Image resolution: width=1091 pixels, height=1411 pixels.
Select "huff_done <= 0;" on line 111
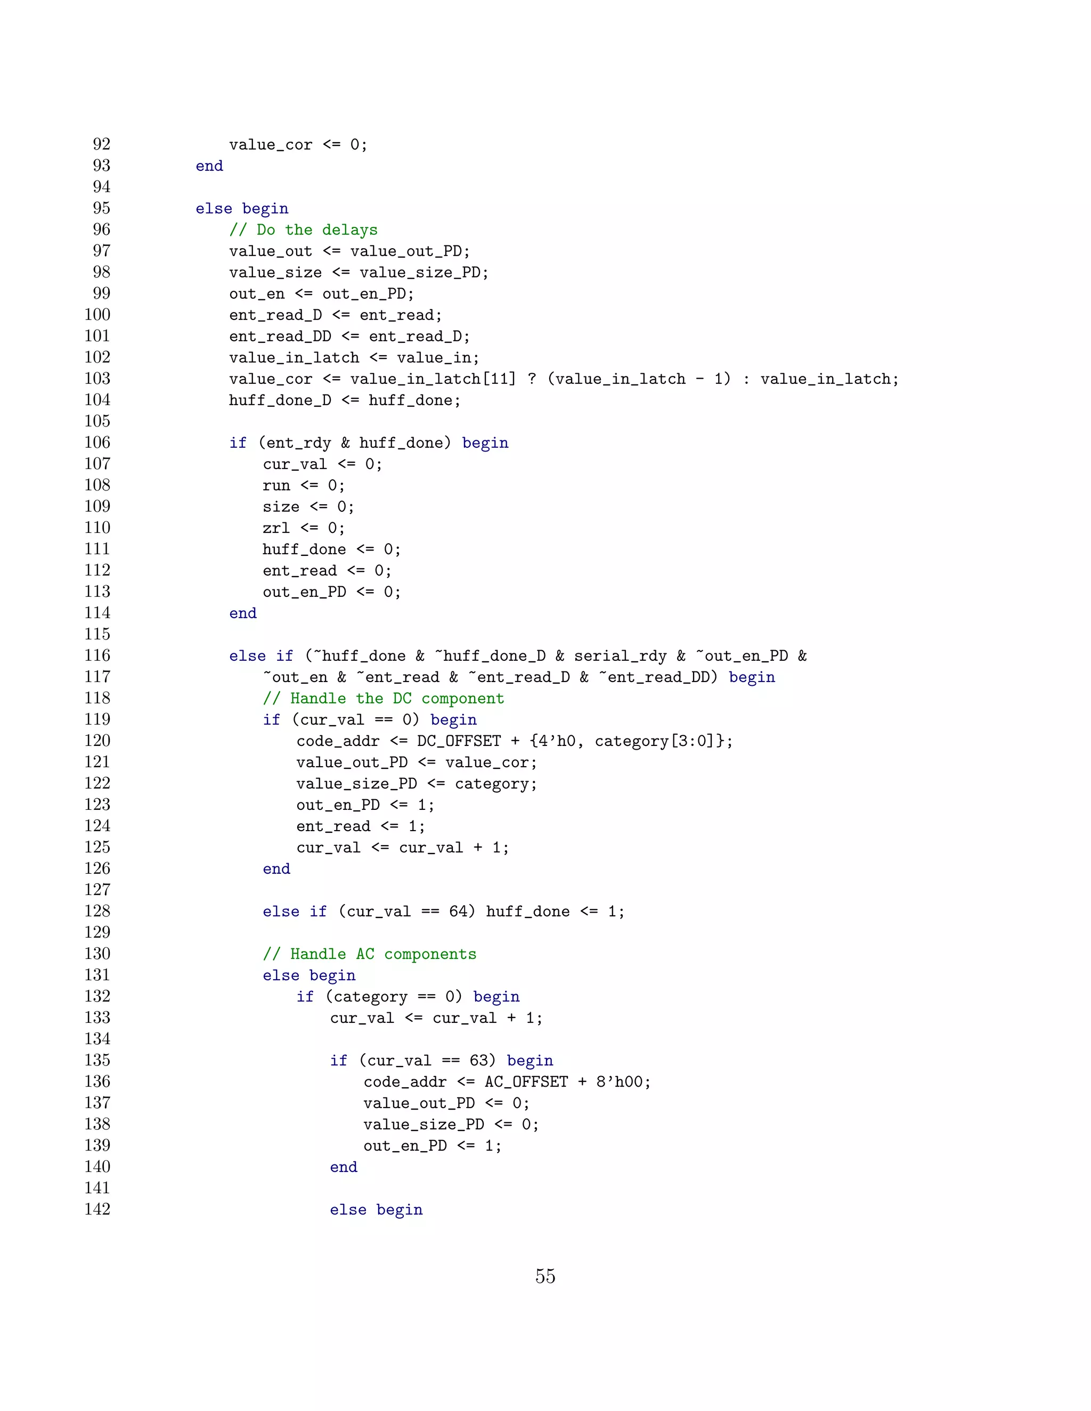click(x=331, y=550)
